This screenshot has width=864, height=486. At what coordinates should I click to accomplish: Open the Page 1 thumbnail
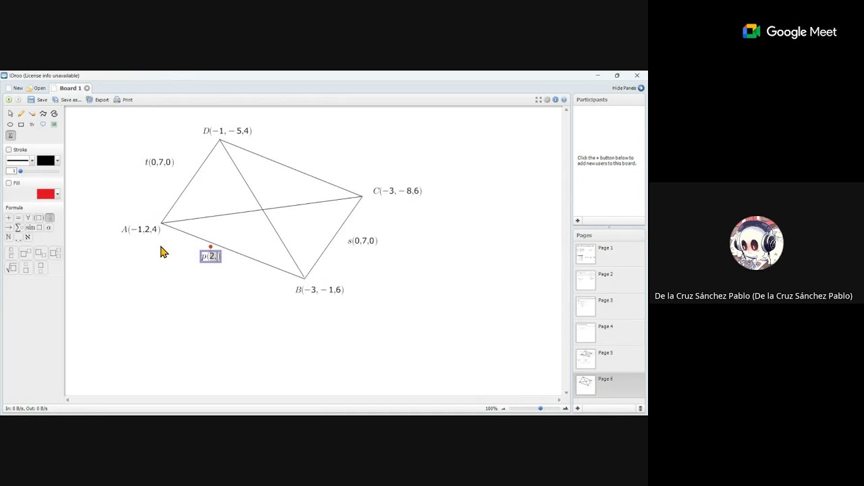586,254
